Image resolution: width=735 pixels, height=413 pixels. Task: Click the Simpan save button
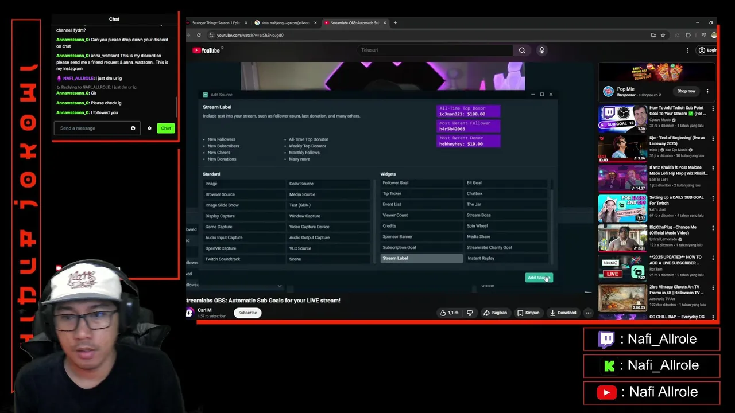tap(528, 313)
